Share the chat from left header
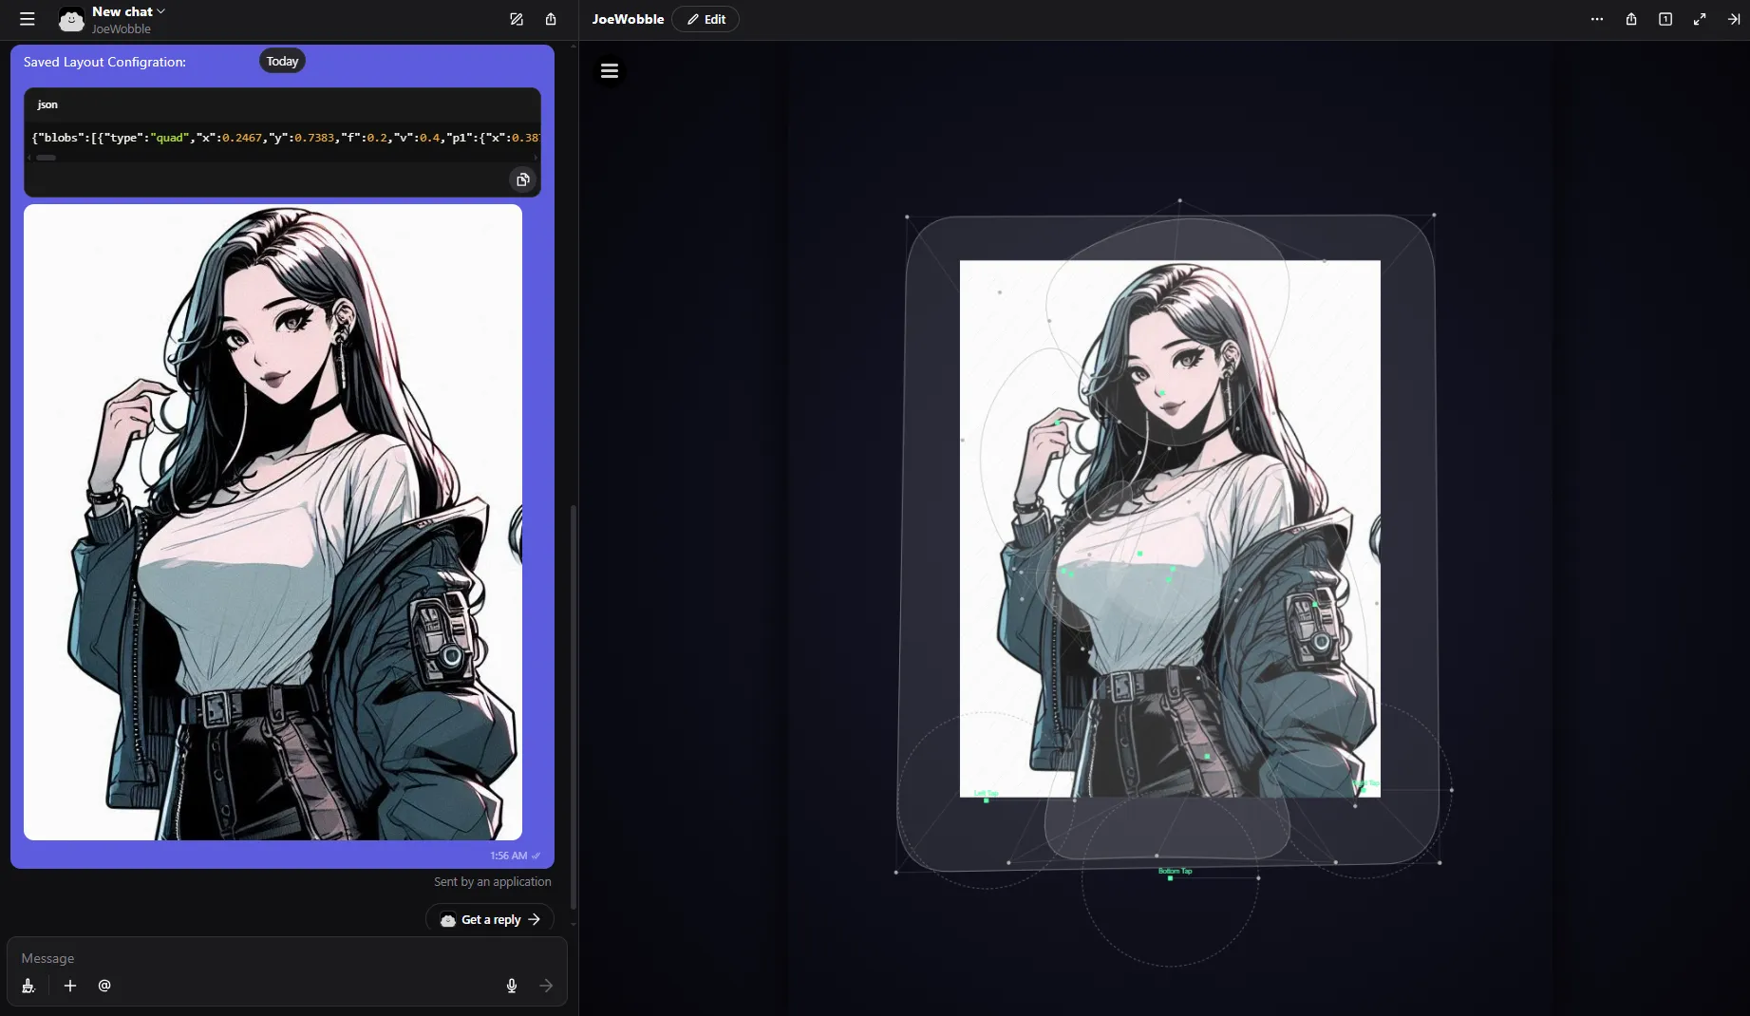Screen dimensions: 1750x1016 551,19
